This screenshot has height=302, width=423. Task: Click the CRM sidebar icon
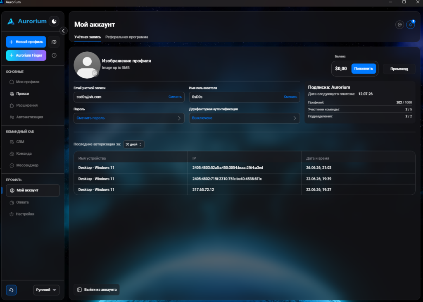click(x=12, y=142)
